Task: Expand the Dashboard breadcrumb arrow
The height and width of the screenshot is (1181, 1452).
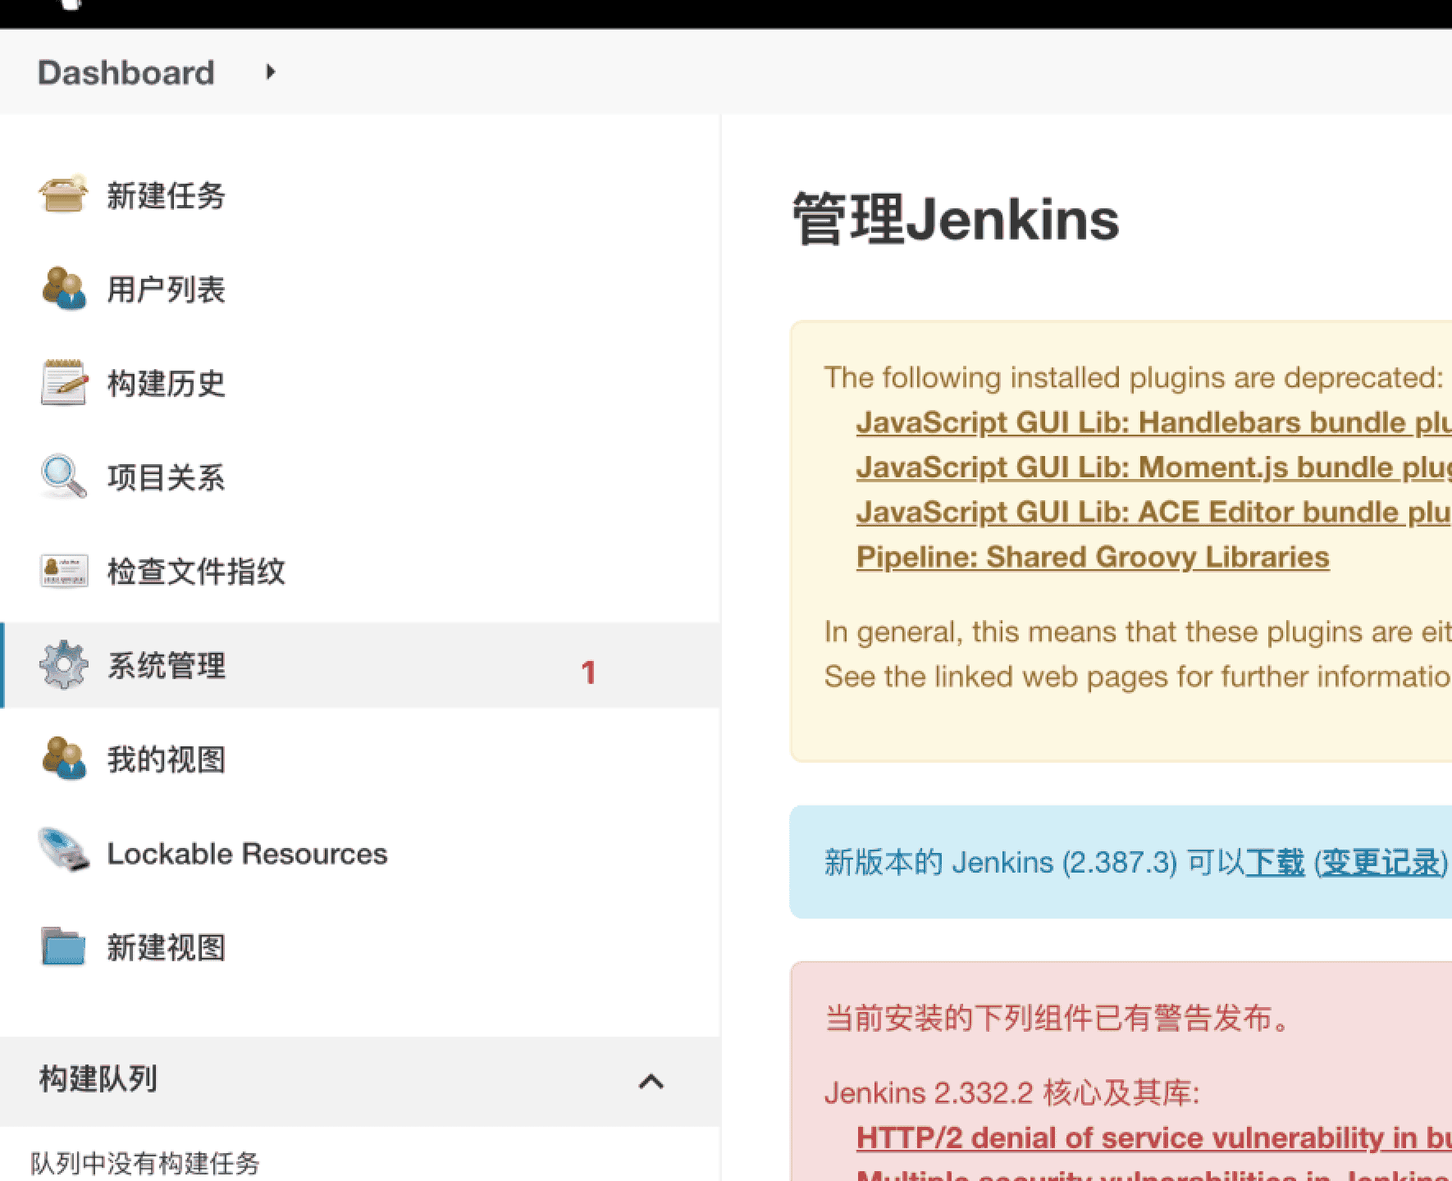Action: click(x=270, y=72)
